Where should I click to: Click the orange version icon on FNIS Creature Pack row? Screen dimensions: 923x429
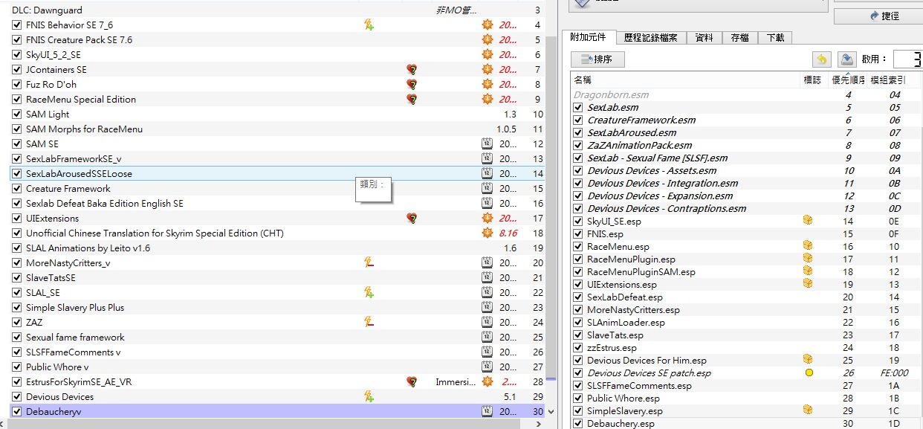pyautogui.click(x=488, y=39)
